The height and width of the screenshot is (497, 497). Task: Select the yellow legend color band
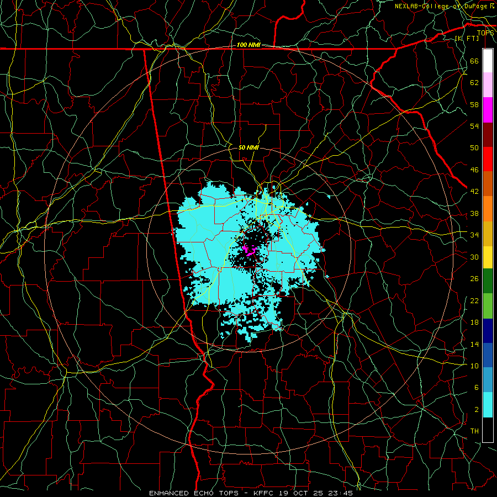(x=488, y=257)
